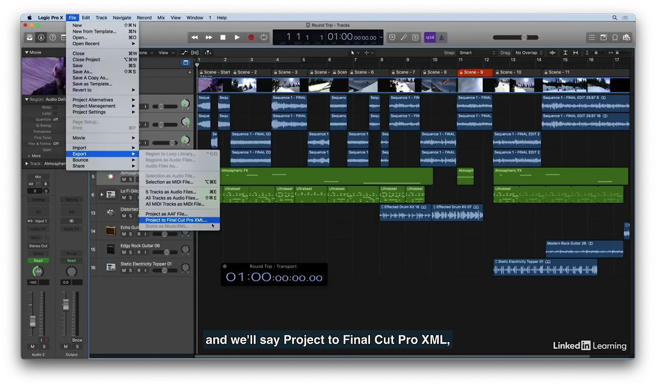The height and width of the screenshot is (387, 656).
Task: Toggle the purple 1234 Count-in button
Action: coord(429,37)
